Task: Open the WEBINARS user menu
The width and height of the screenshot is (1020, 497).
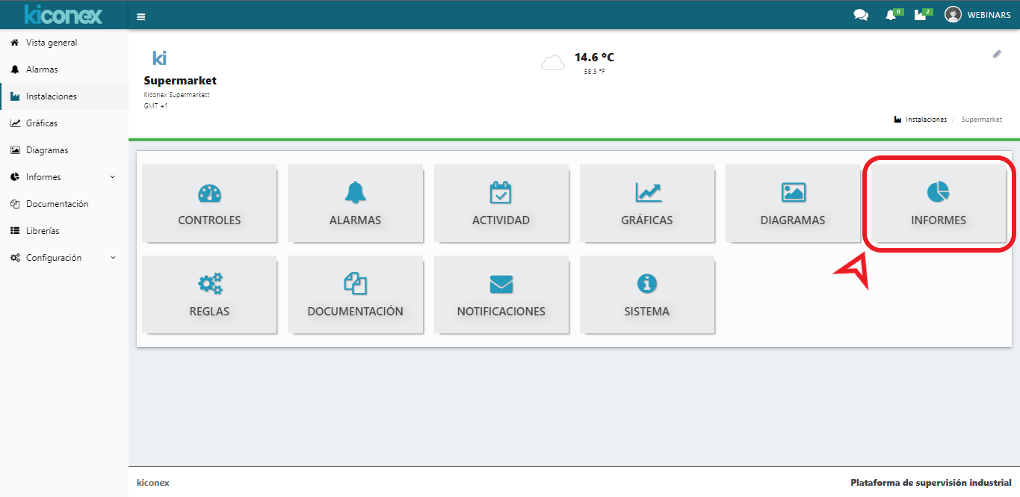Action: pyautogui.click(x=977, y=15)
